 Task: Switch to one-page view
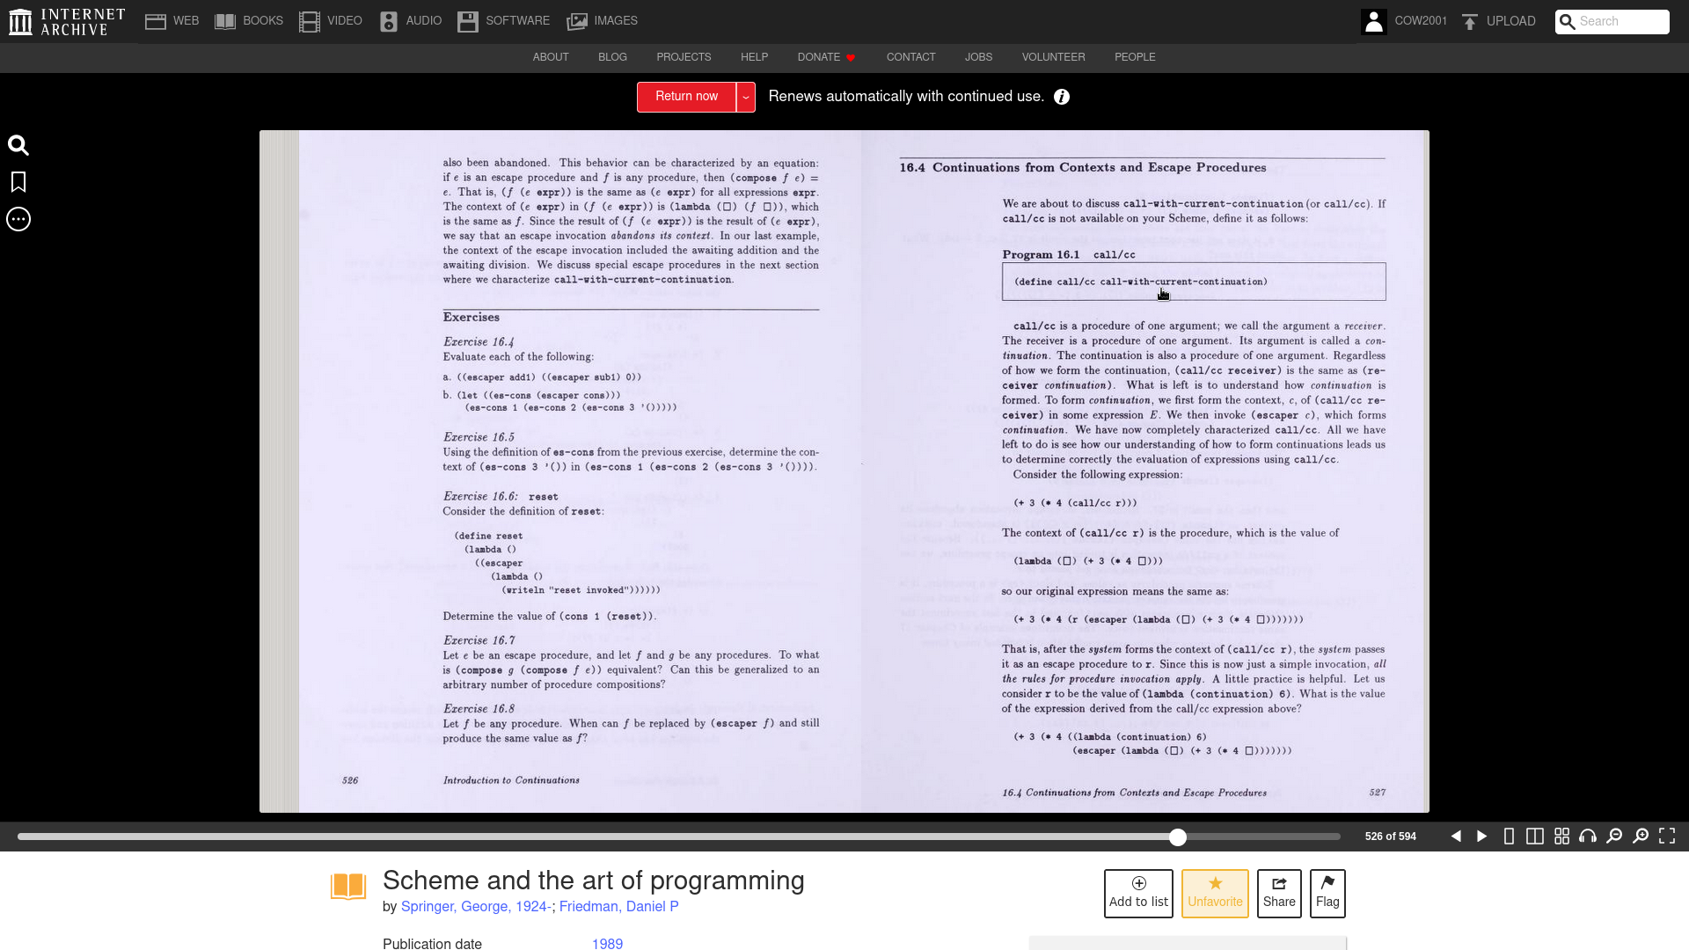tap(1509, 837)
